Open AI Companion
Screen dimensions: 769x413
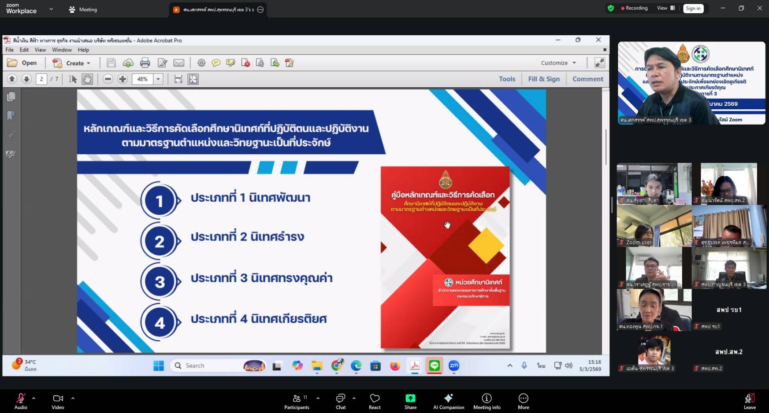[448, 401]
